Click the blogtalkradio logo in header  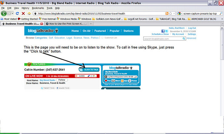click(43, 31)
